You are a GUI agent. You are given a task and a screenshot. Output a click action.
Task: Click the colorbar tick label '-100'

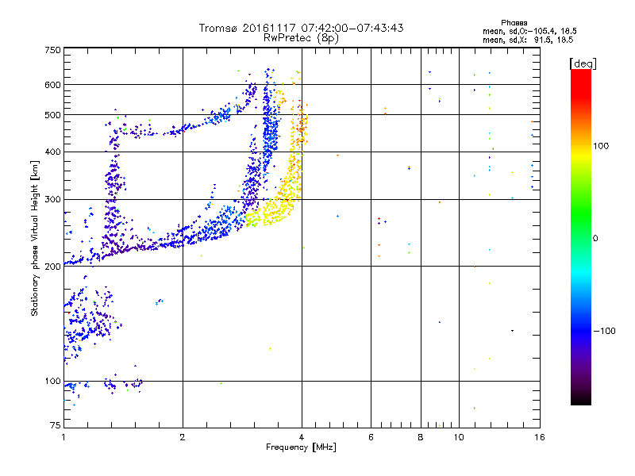pyautogui.click(x=604, y=331)
